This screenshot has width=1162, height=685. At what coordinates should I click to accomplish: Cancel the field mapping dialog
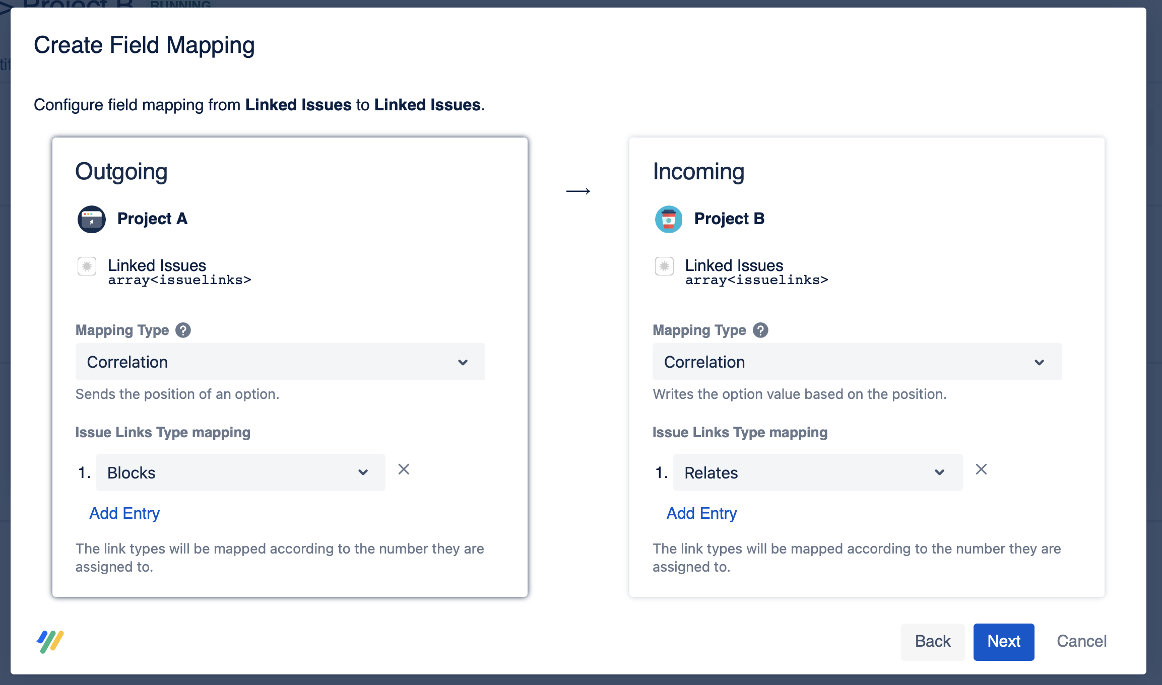click(x=1081, y=642)
